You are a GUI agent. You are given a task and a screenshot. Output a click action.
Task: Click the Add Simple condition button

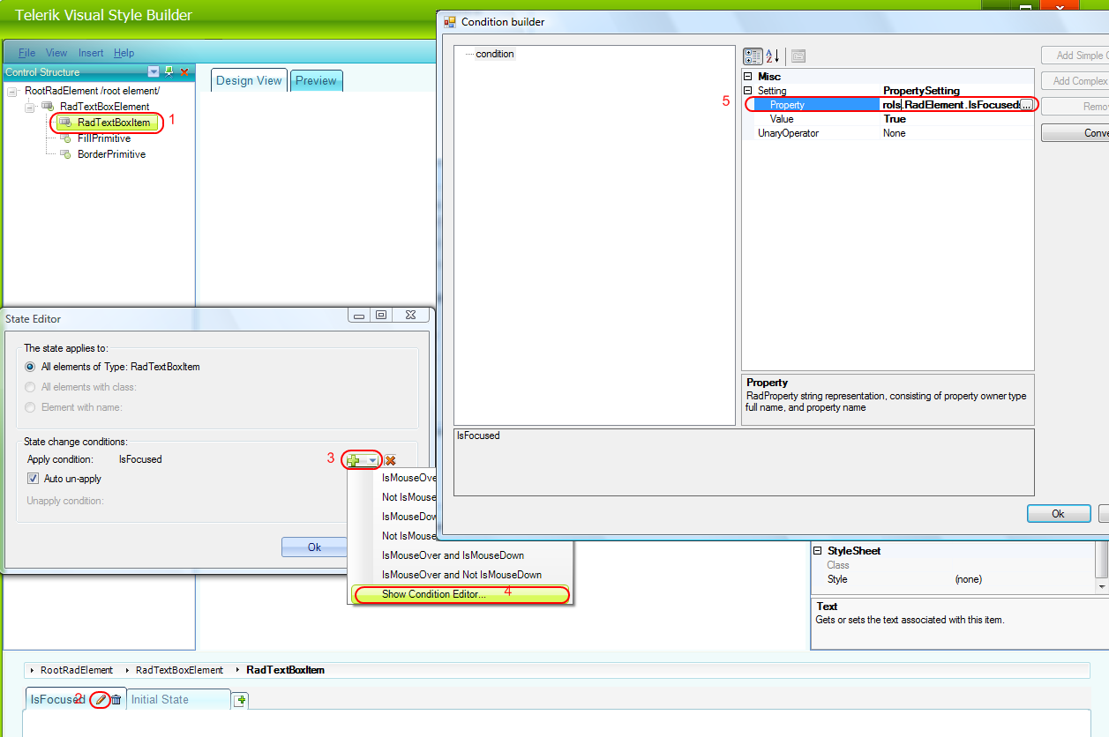(x=1075, y=56)
